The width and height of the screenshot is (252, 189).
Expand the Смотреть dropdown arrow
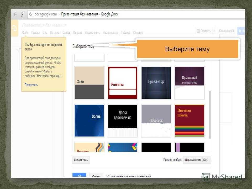pyautogui.click(x=214, y=31)
